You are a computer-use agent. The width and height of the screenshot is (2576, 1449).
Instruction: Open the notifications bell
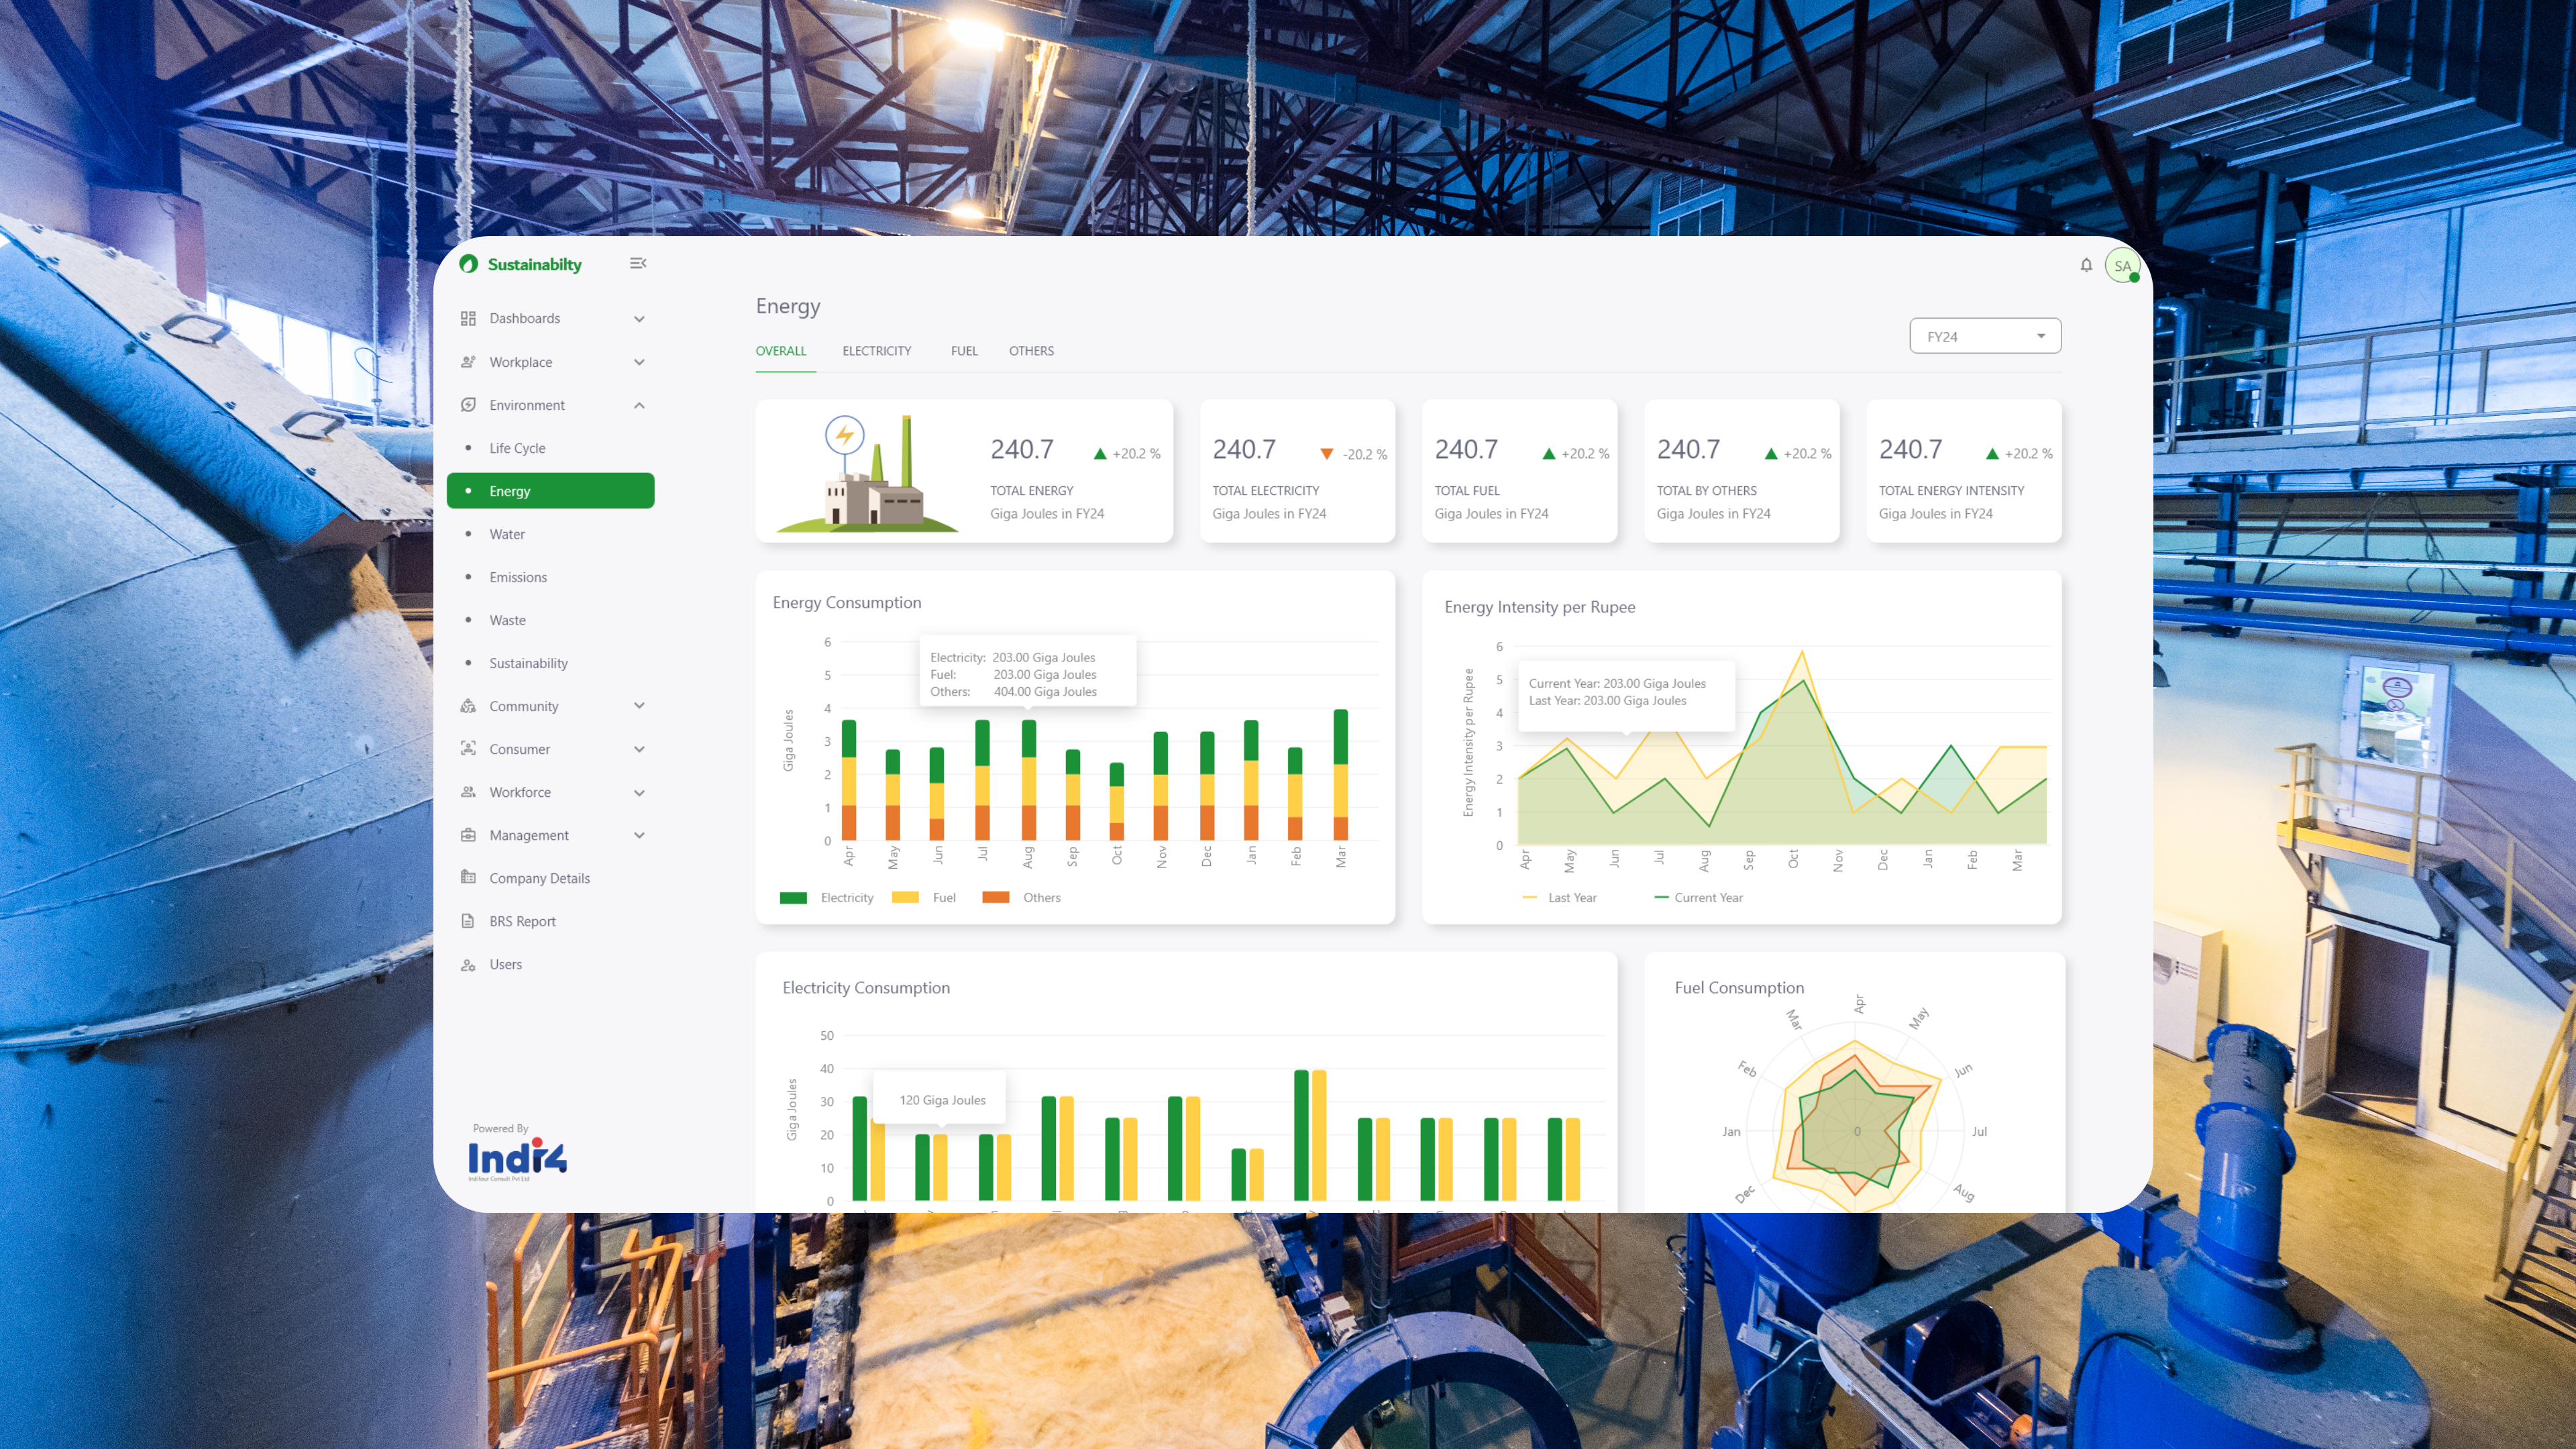point(2086,265)
